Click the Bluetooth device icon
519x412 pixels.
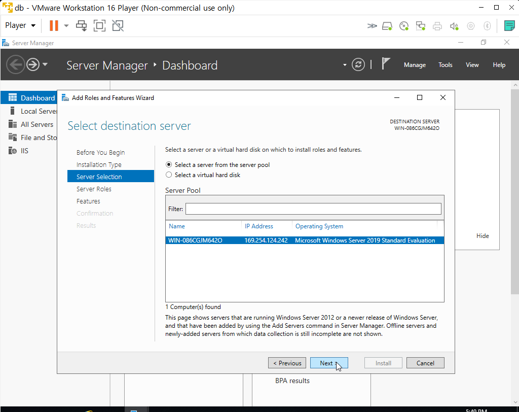click(487, 26)
